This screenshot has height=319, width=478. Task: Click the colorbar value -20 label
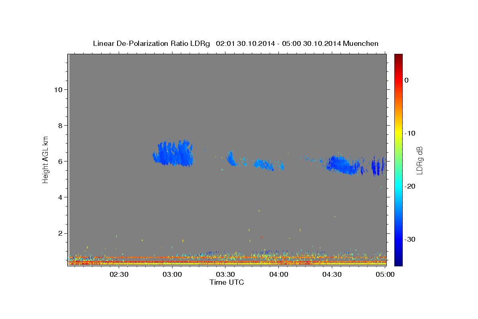(411, 186)
